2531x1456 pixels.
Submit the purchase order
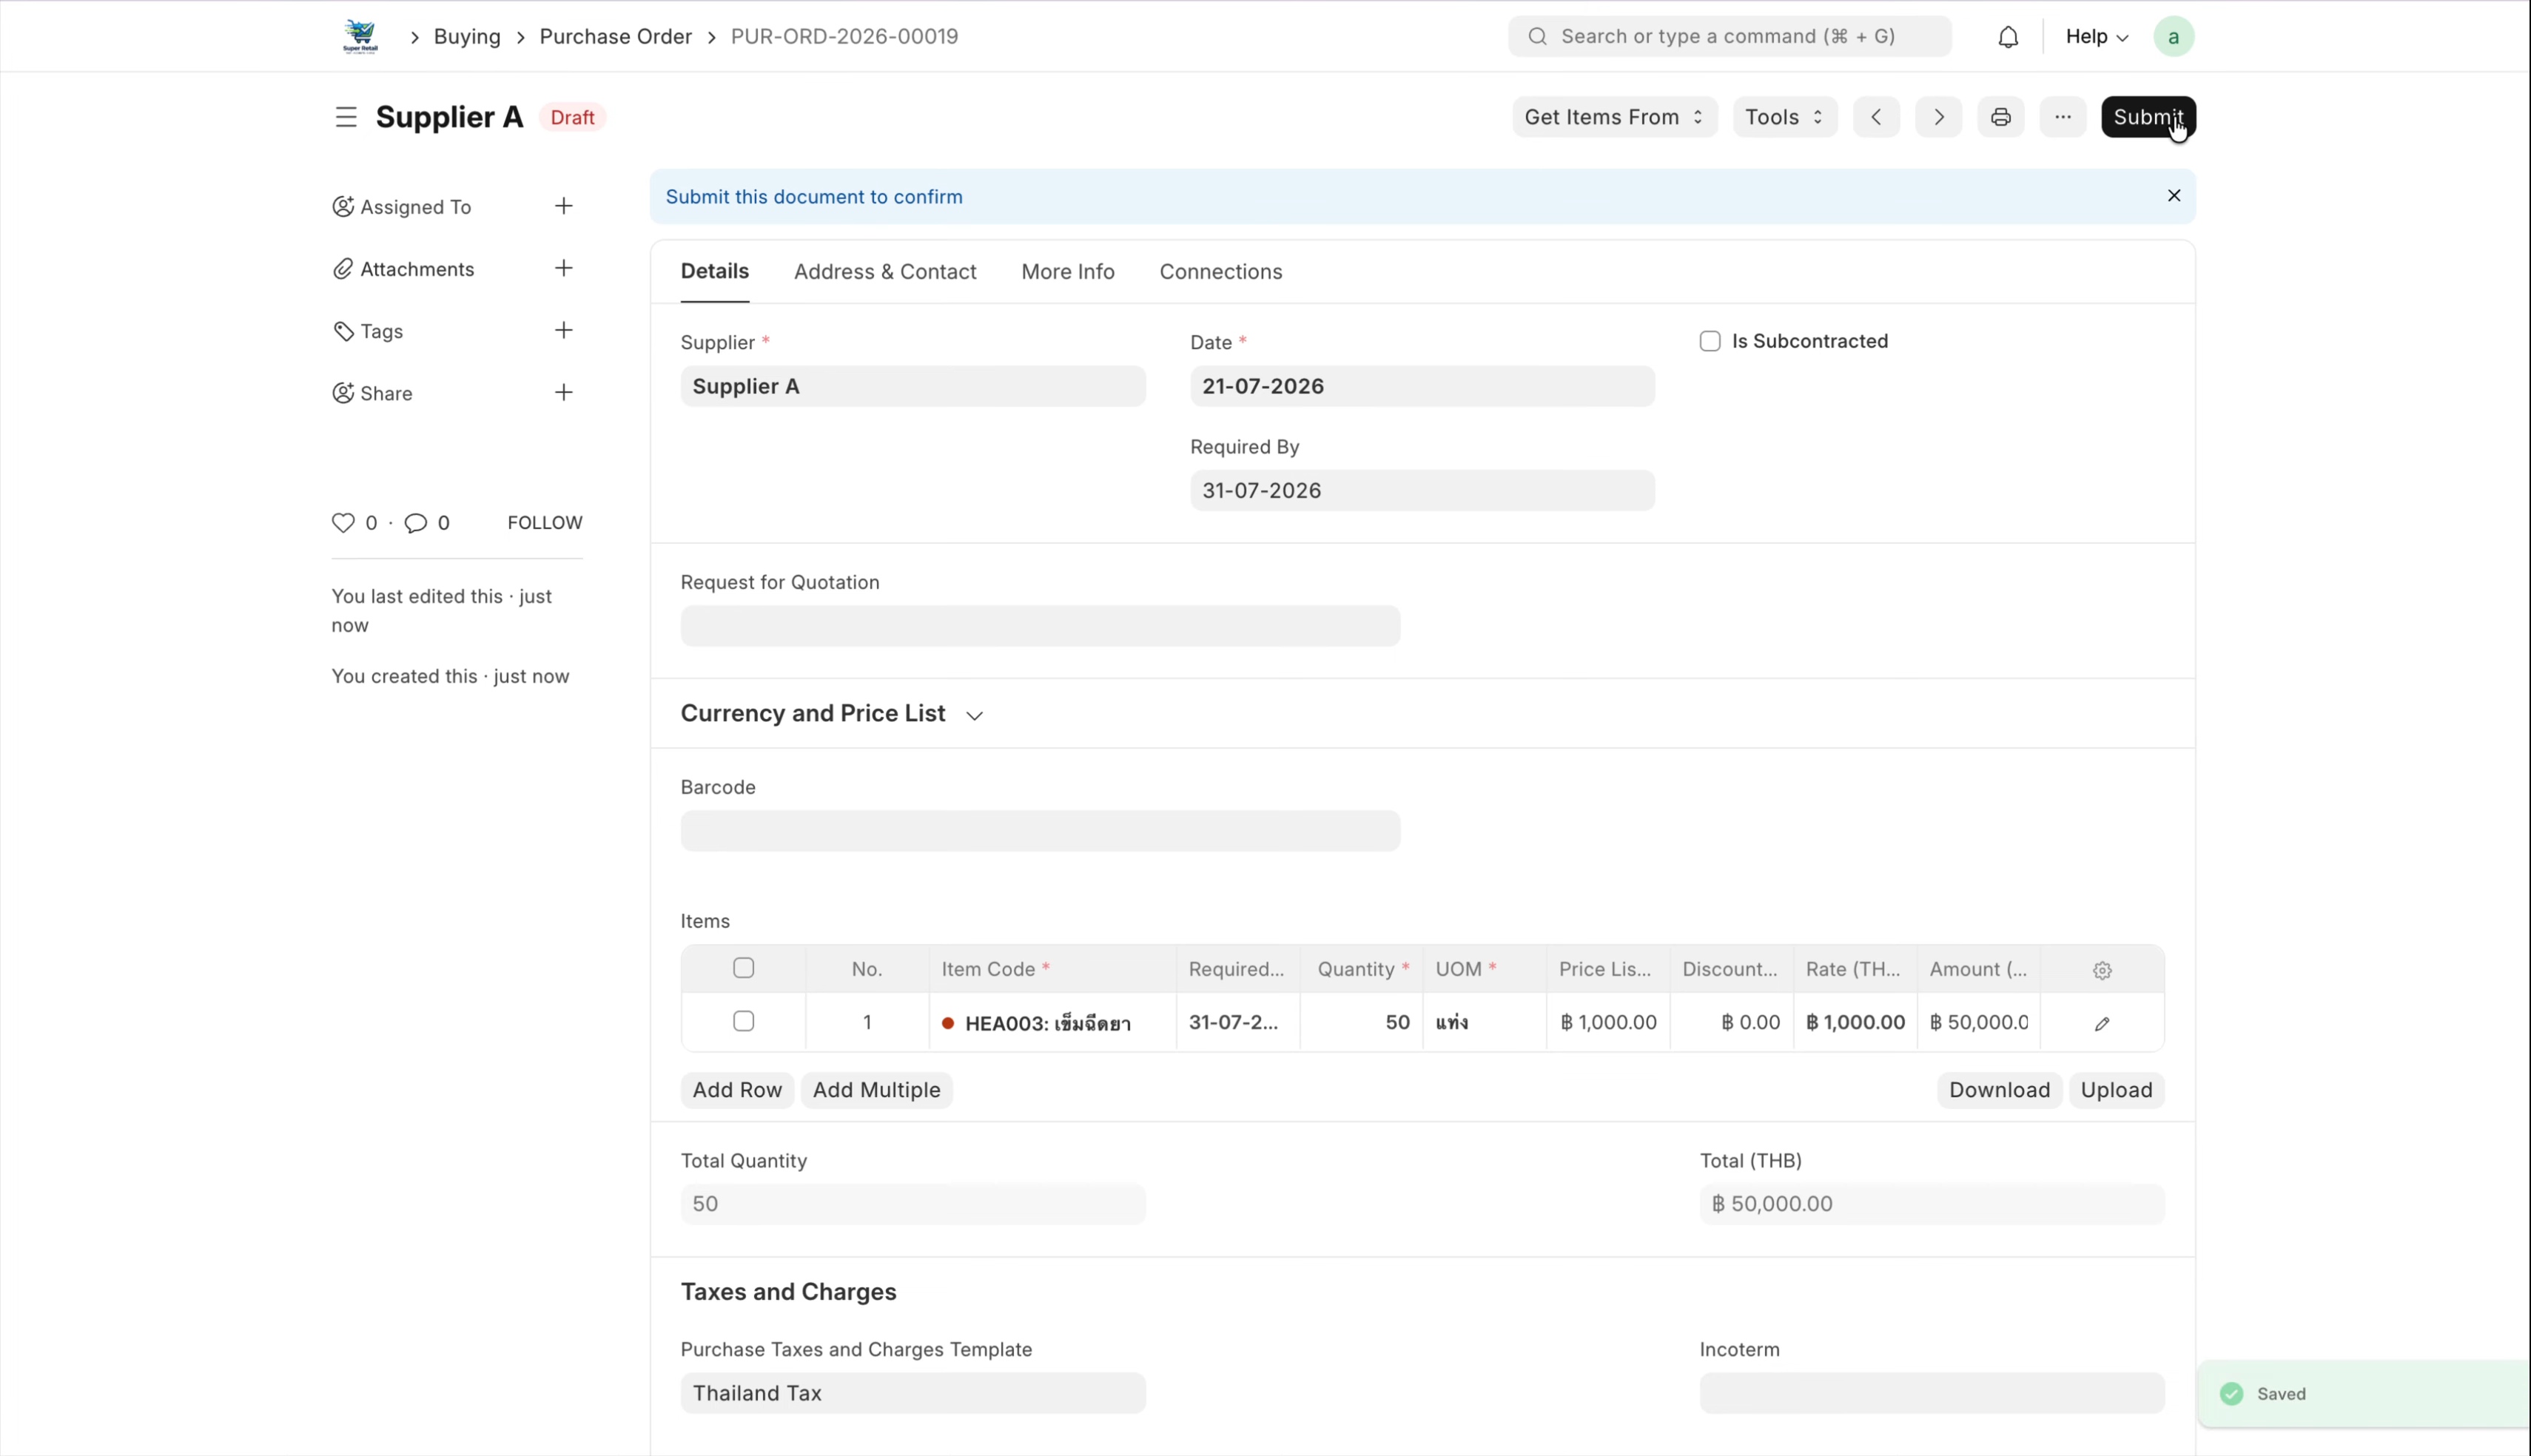click(2148, 117)
